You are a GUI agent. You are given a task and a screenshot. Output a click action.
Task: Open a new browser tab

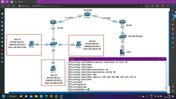coord(39,2)
